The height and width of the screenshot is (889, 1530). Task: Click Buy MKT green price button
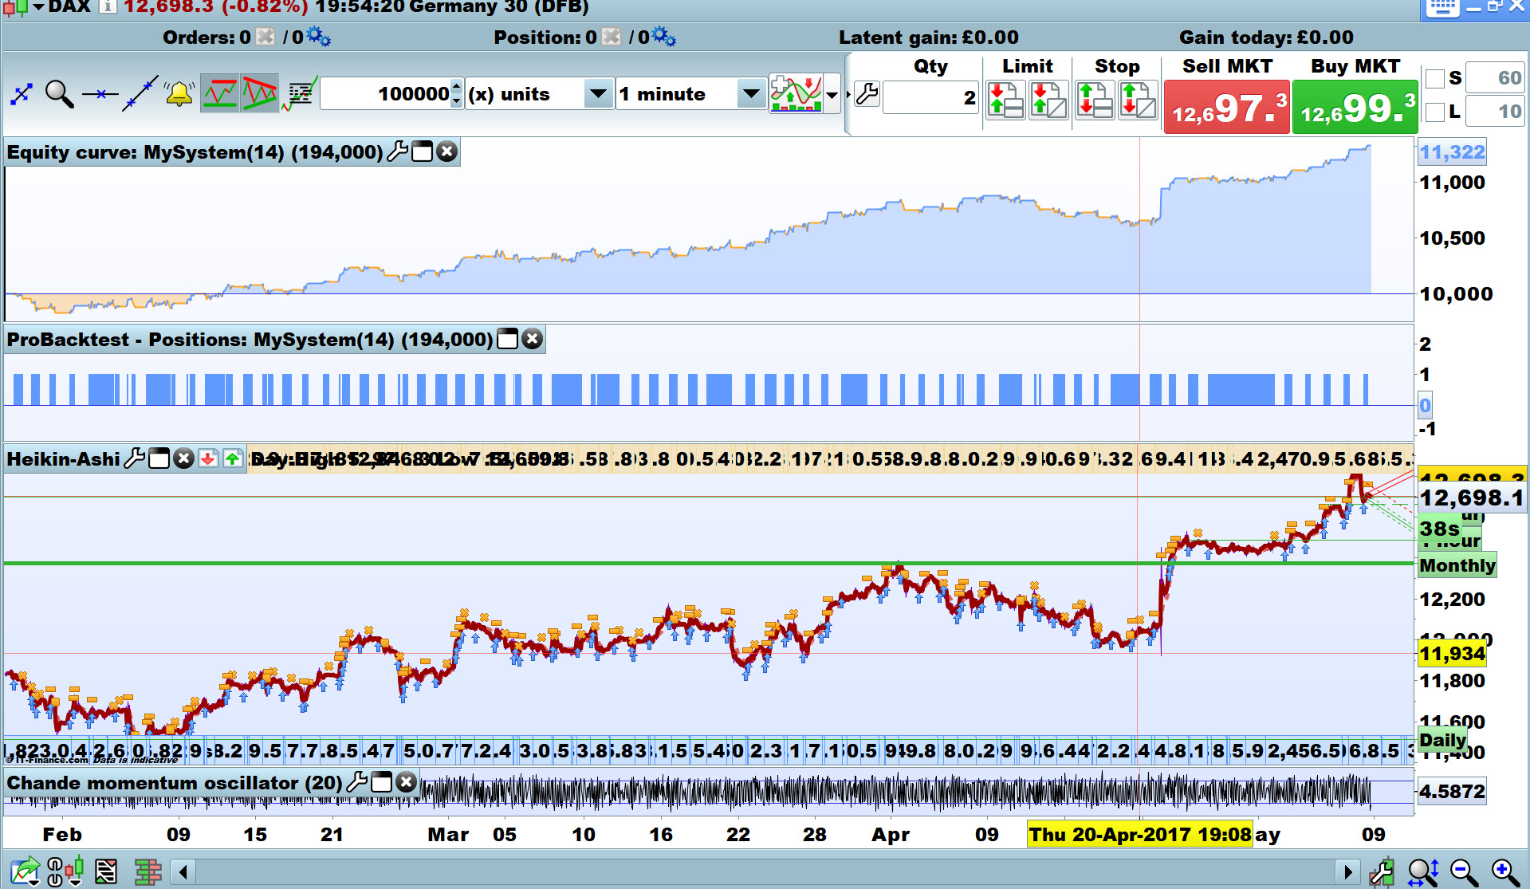click(1355, 107)
